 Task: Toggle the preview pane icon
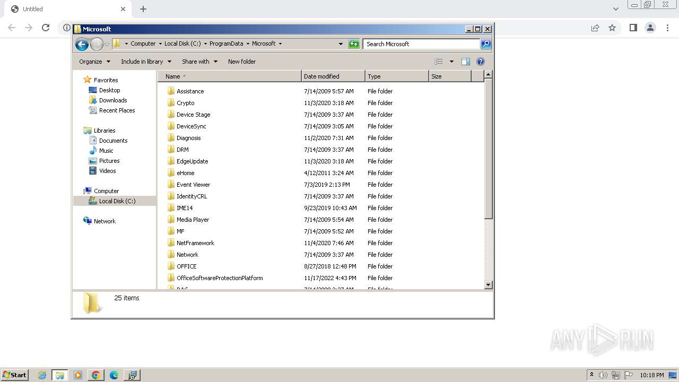pos(466,62)
